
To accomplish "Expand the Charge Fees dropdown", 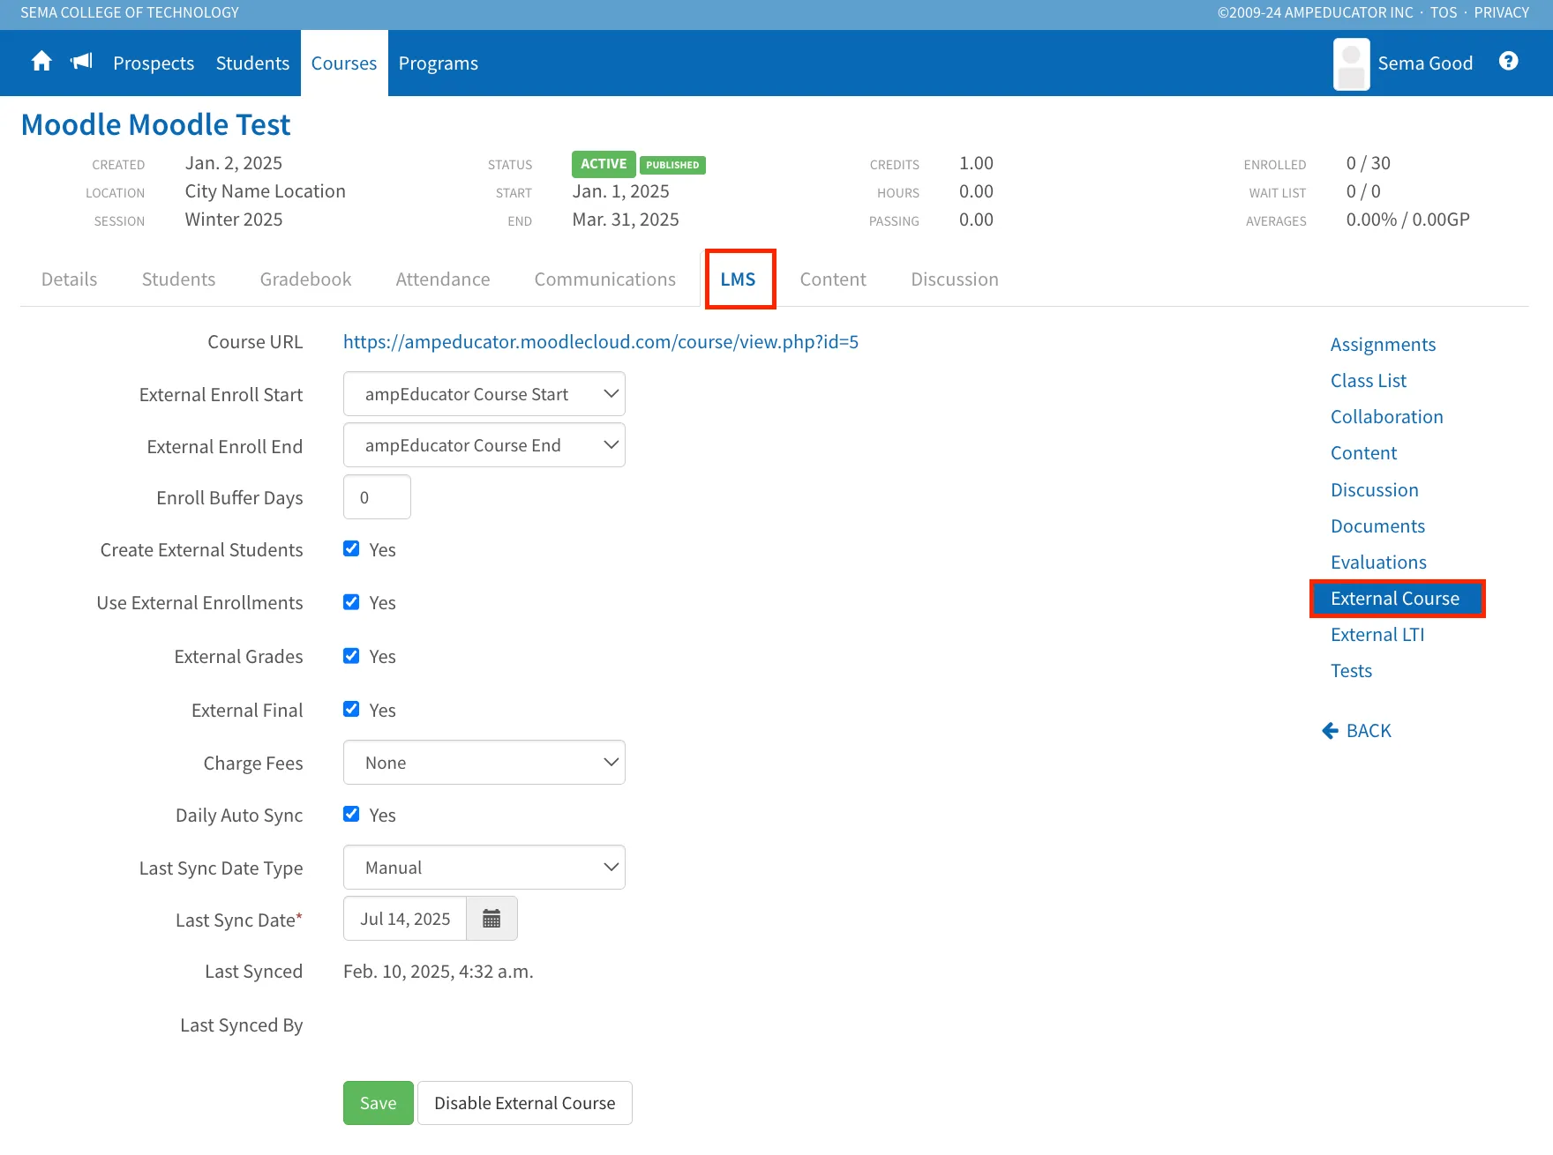I will click(484, 763).
